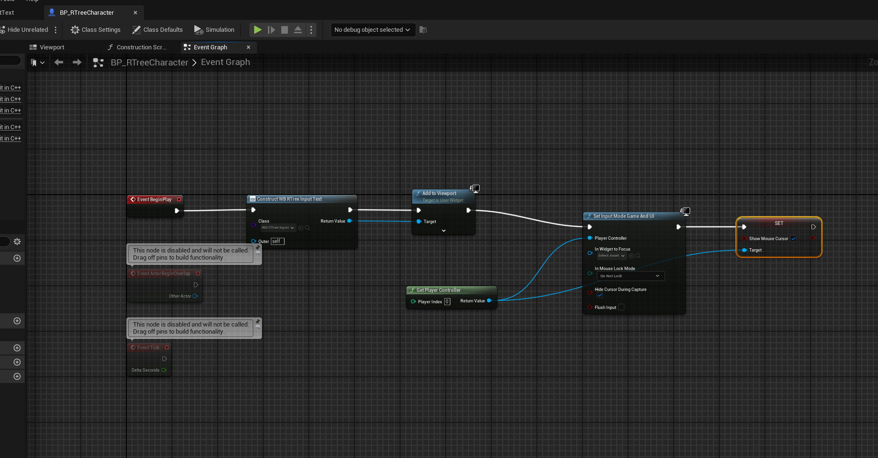Toggle Hide Unrelated nodes
The height and width of the screenshot is (458, 878).
point(25,30)
